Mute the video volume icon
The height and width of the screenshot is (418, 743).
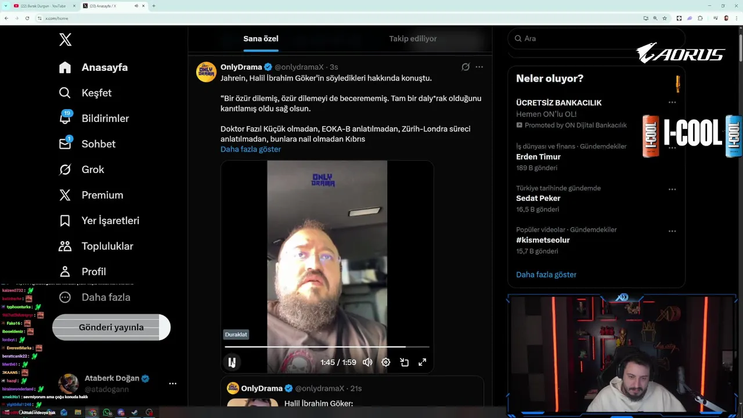(367, 362)
